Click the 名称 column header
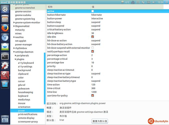 [x=50, y=6]
